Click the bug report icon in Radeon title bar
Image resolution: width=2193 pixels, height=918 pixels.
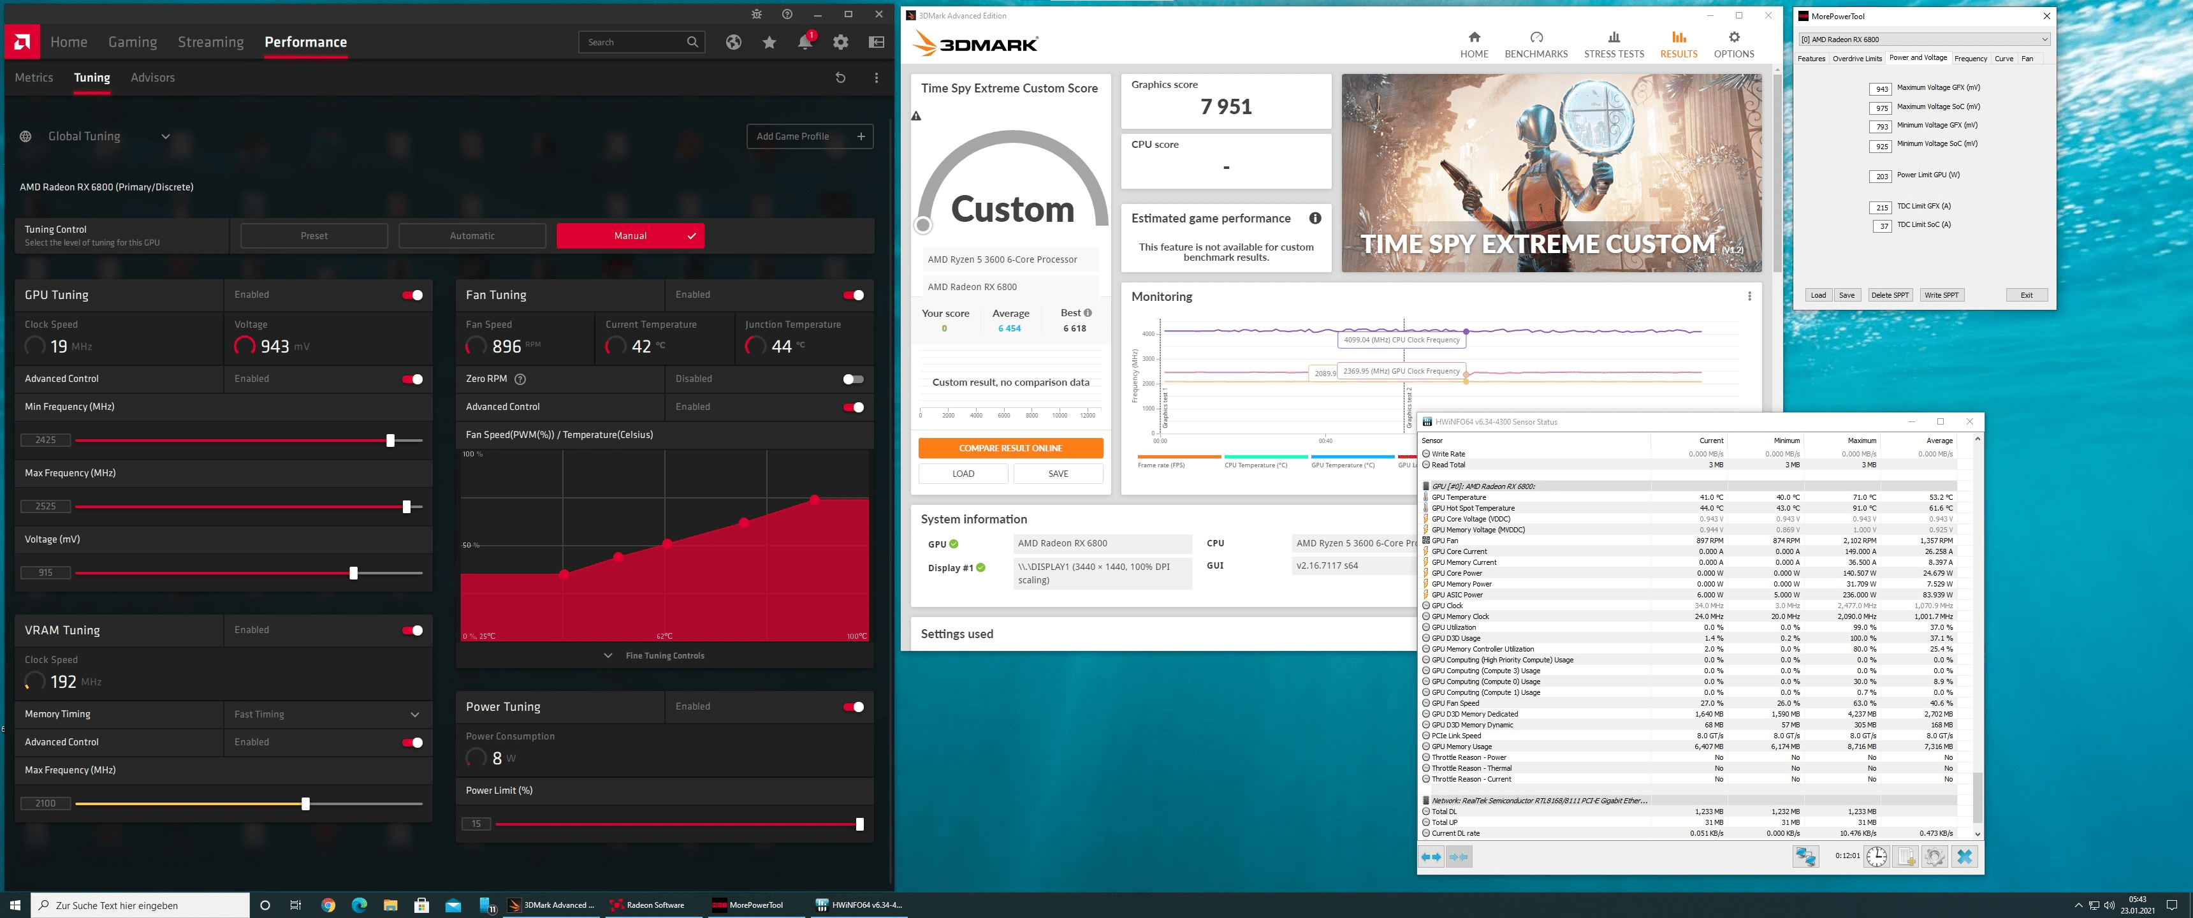(x=756, y=15)
